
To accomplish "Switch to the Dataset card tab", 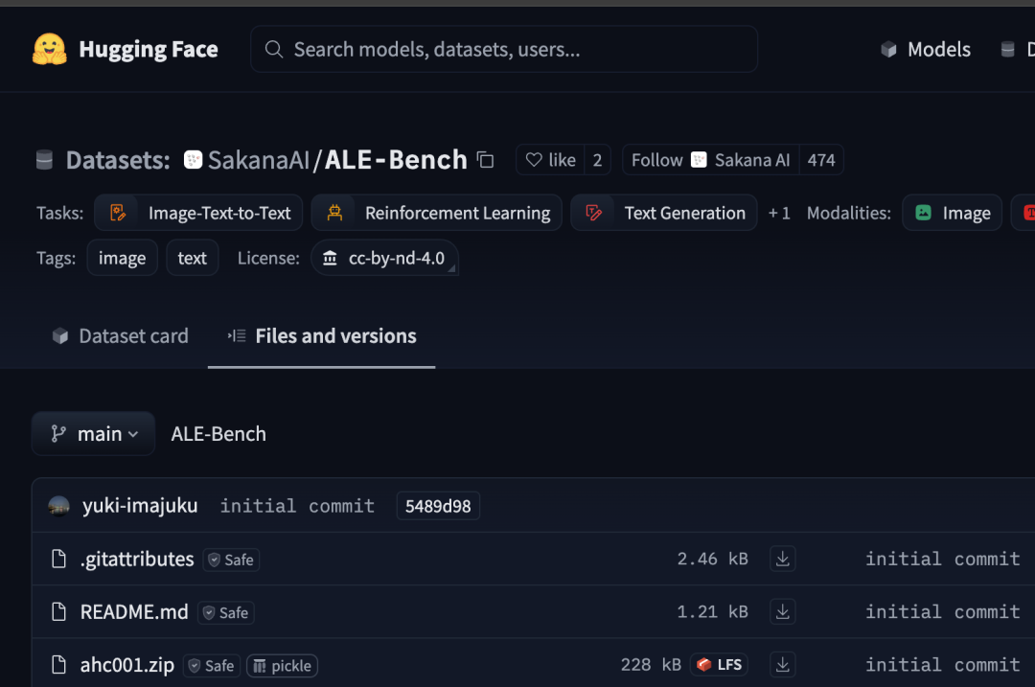I will [x=120, y=336].
